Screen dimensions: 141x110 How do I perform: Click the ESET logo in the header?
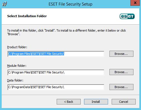[127, 16]
